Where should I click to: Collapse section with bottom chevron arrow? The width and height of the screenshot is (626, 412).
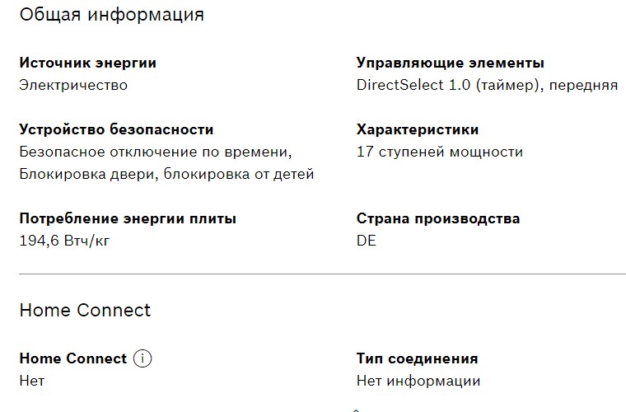tap(356, 409)
